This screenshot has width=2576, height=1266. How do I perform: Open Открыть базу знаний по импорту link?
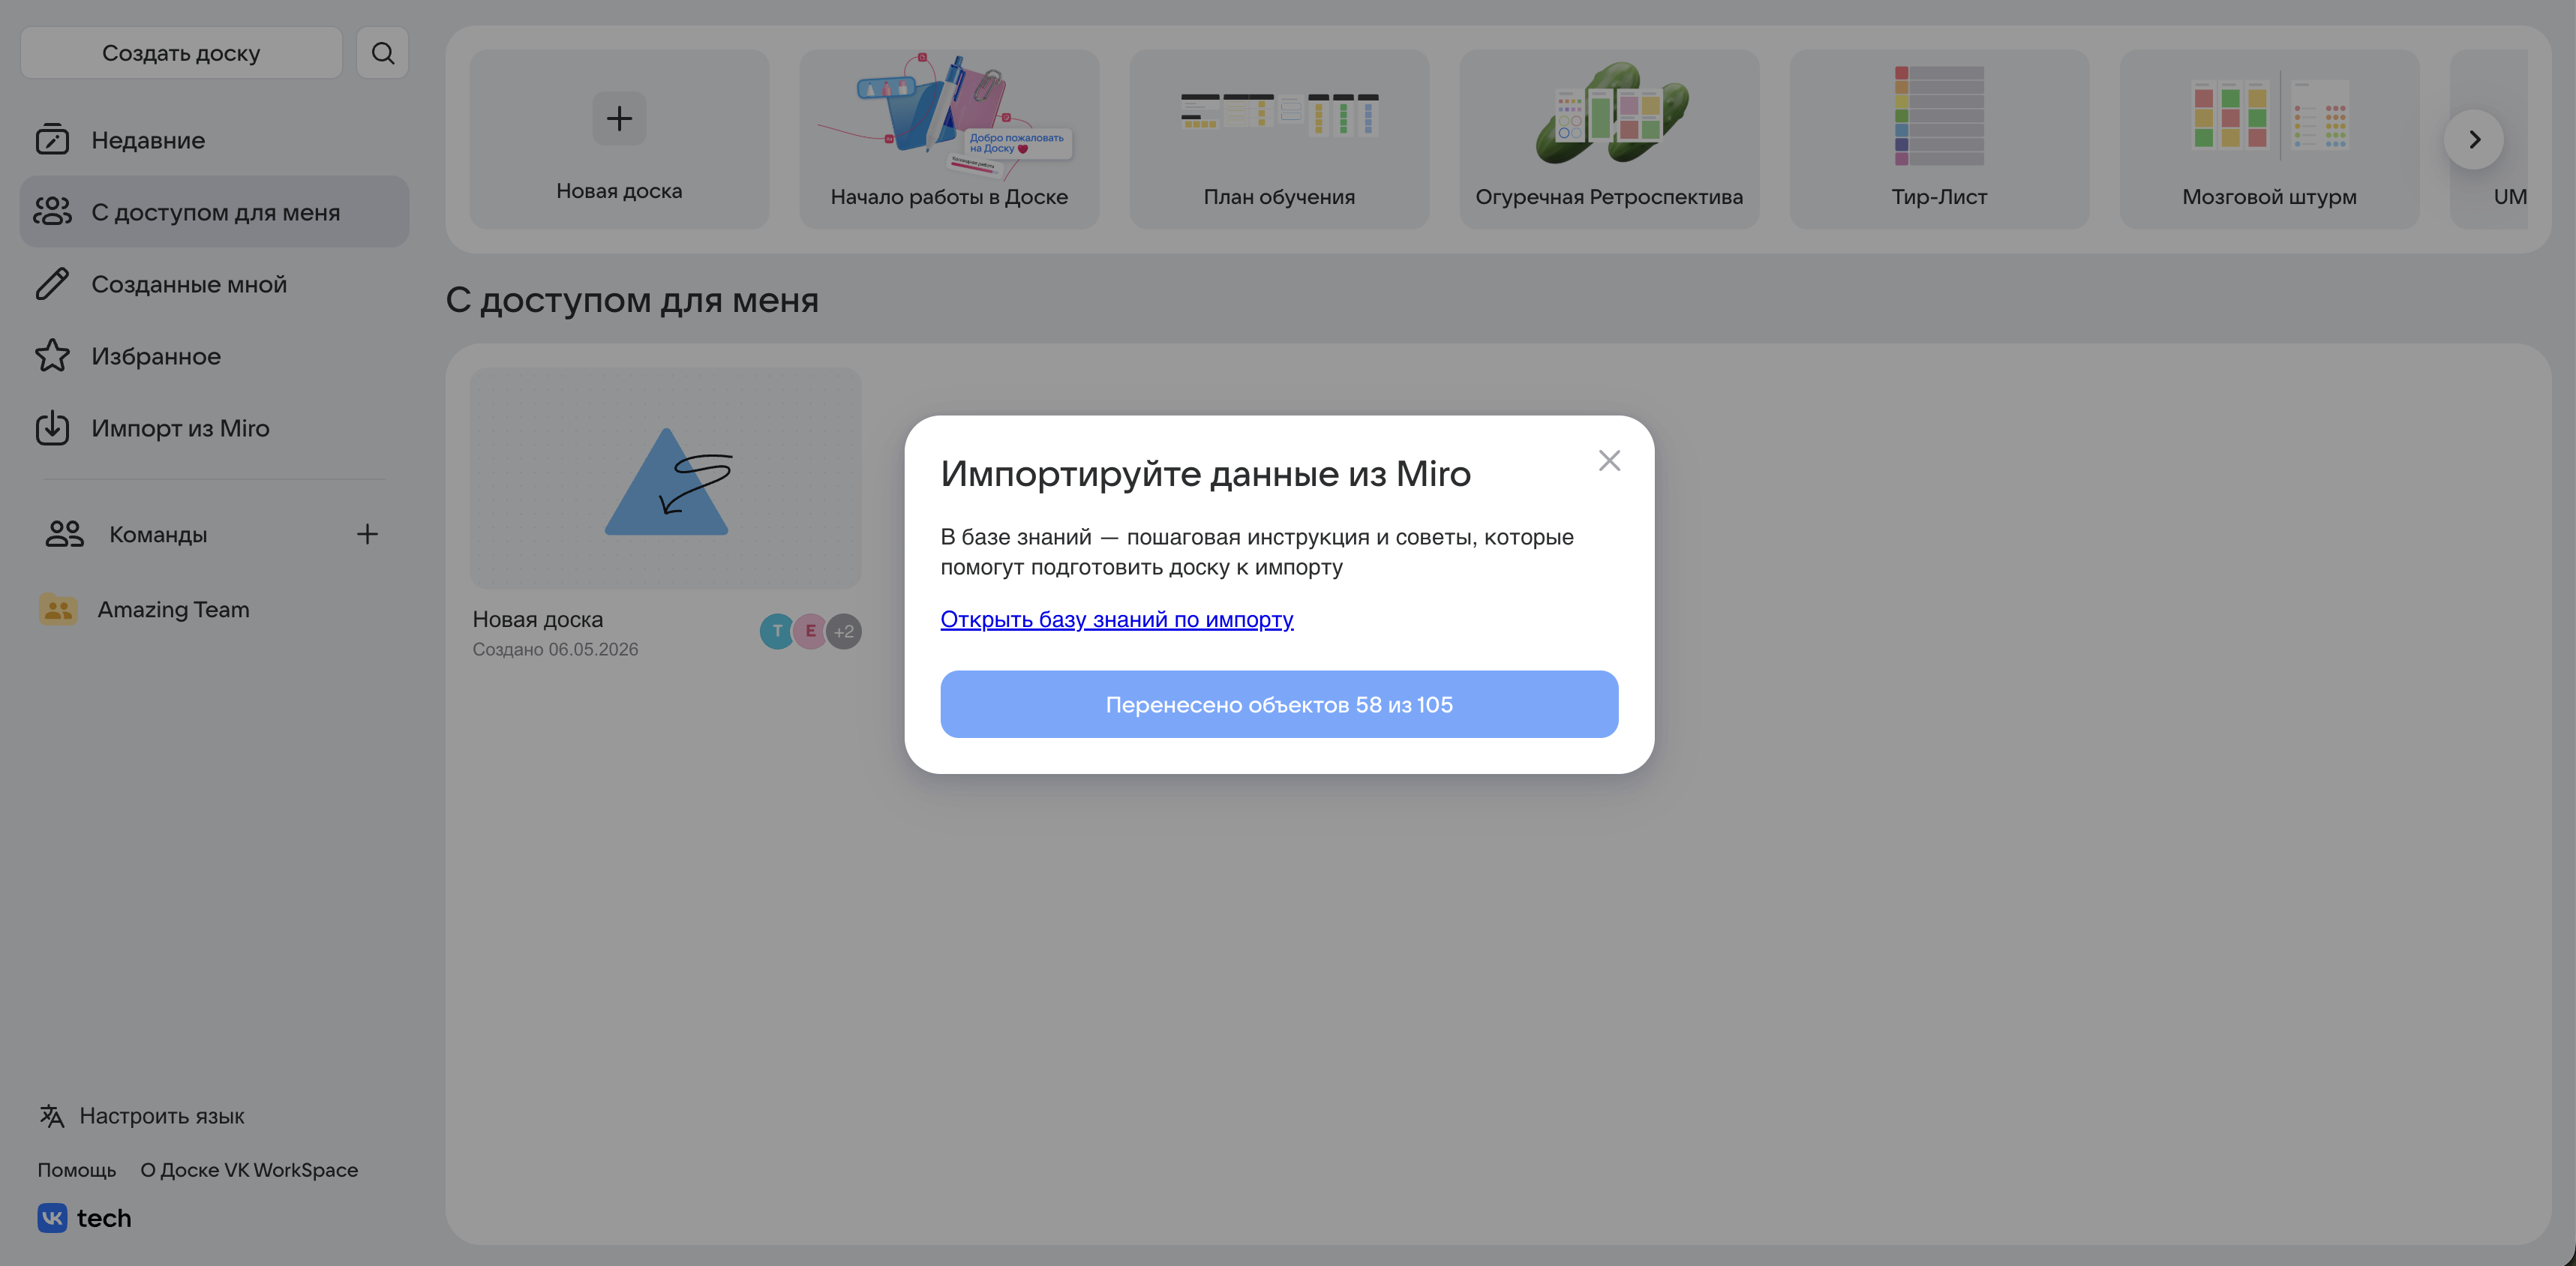click(x=1117, y=619)
